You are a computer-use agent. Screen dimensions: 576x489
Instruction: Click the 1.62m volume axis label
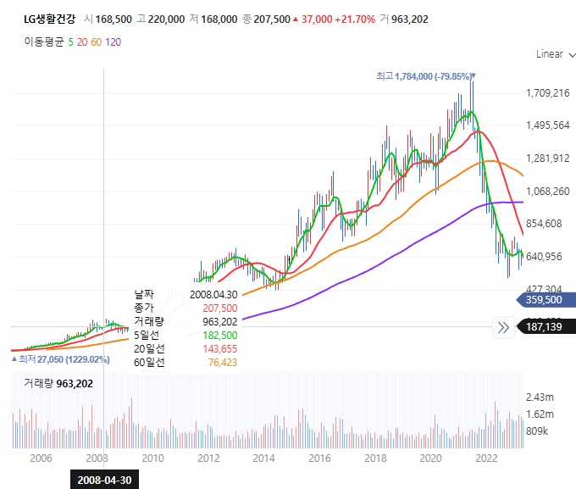coord(540,414)
